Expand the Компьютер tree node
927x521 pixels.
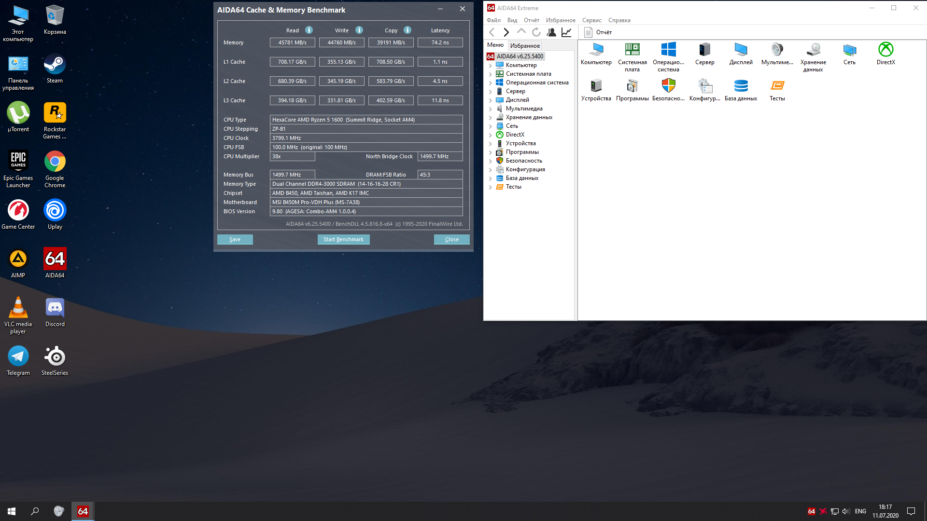tap(491, 66)
